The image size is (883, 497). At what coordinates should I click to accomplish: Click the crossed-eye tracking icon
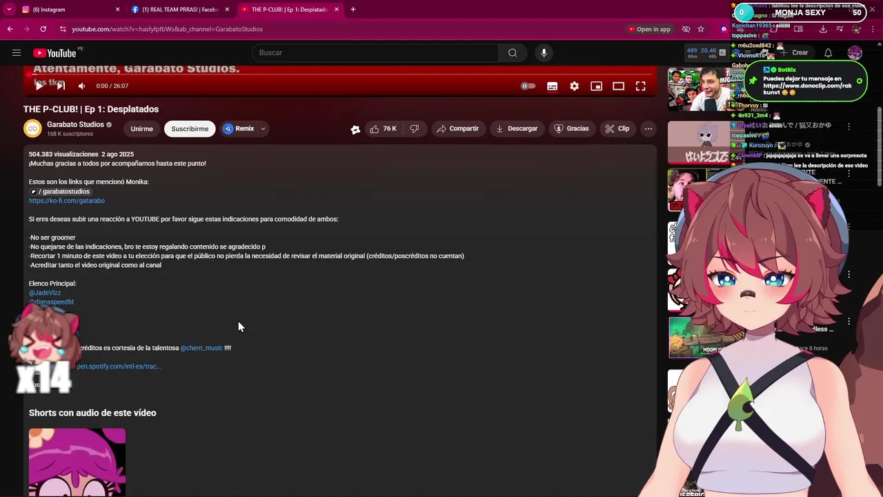click(686, 29)
